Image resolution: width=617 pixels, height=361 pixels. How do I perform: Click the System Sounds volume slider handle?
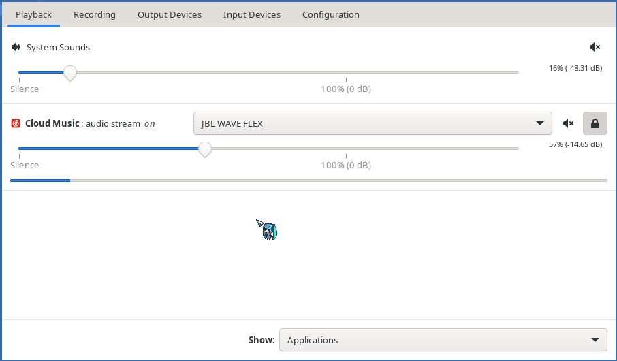tap(69, 72)
